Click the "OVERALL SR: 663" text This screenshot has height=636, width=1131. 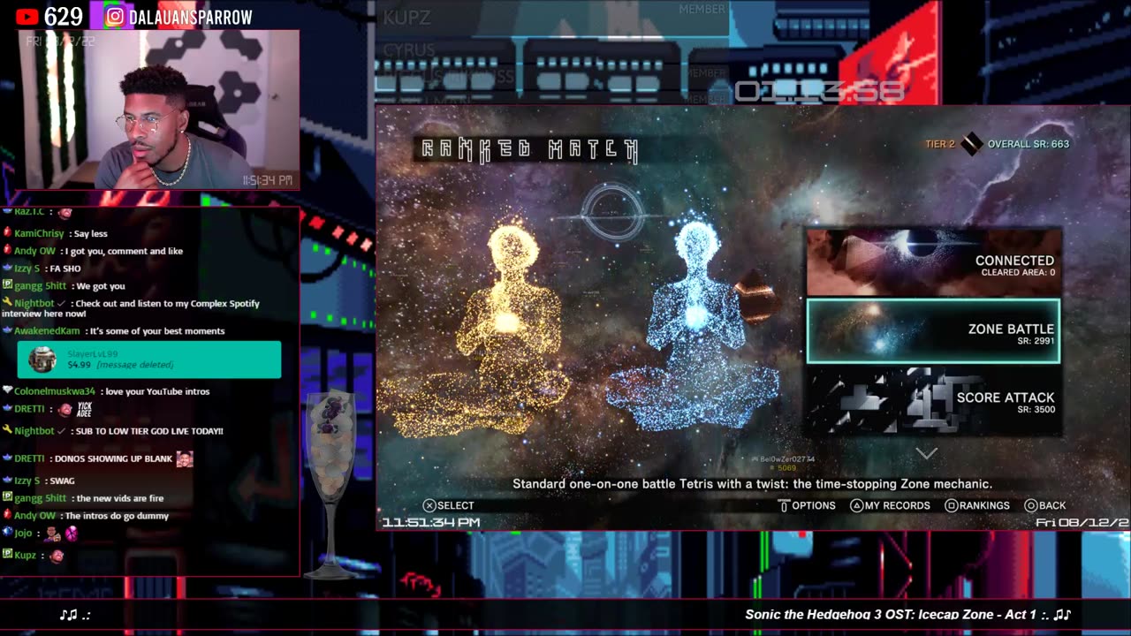coord(1029,144)
